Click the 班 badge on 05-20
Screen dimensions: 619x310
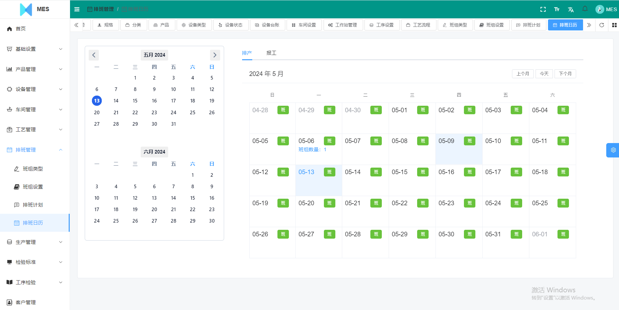329,203
